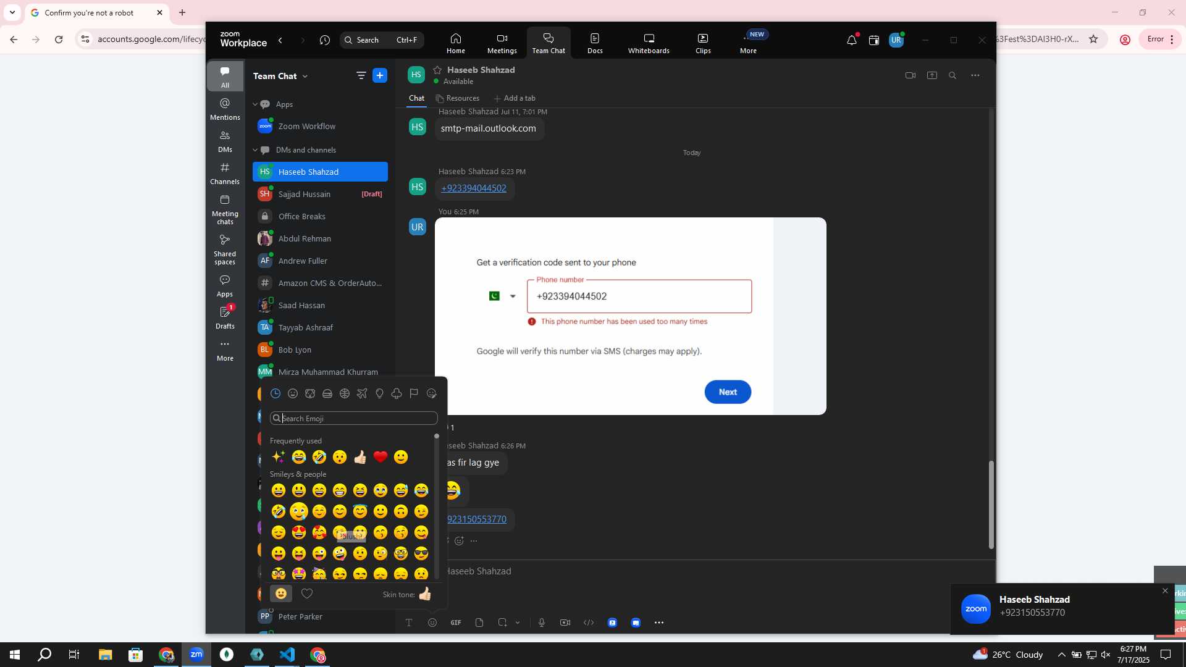Collapse the DMs and channels section
Image resolution: width=1186 pixels, height=667 pixels.
(255, 150)
